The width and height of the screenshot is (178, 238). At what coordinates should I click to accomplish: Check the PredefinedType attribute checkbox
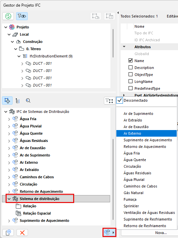click(x=131, y=88)
